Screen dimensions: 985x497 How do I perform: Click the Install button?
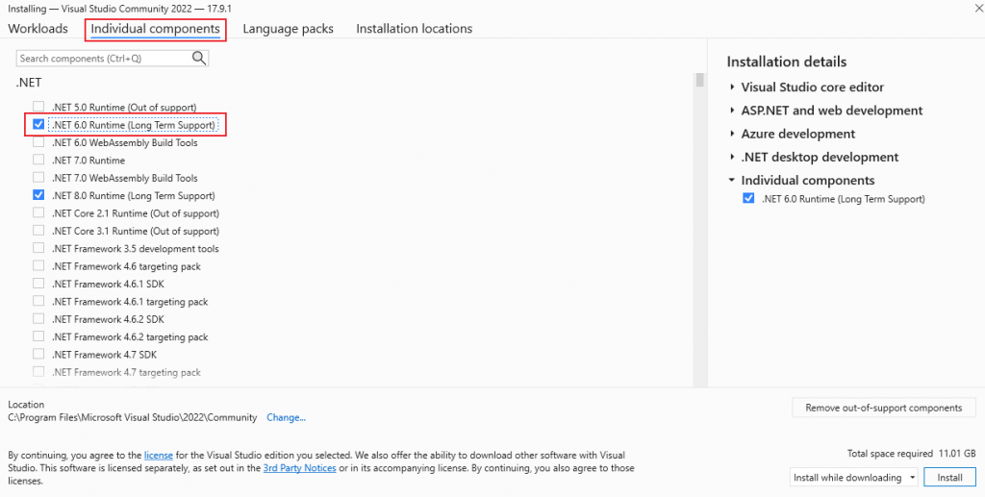pos(949,478)
